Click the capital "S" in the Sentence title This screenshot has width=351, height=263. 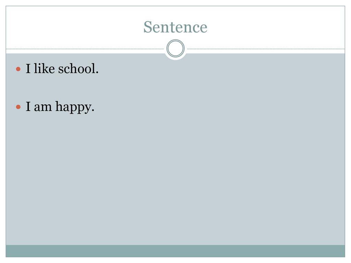pos(148,27)
